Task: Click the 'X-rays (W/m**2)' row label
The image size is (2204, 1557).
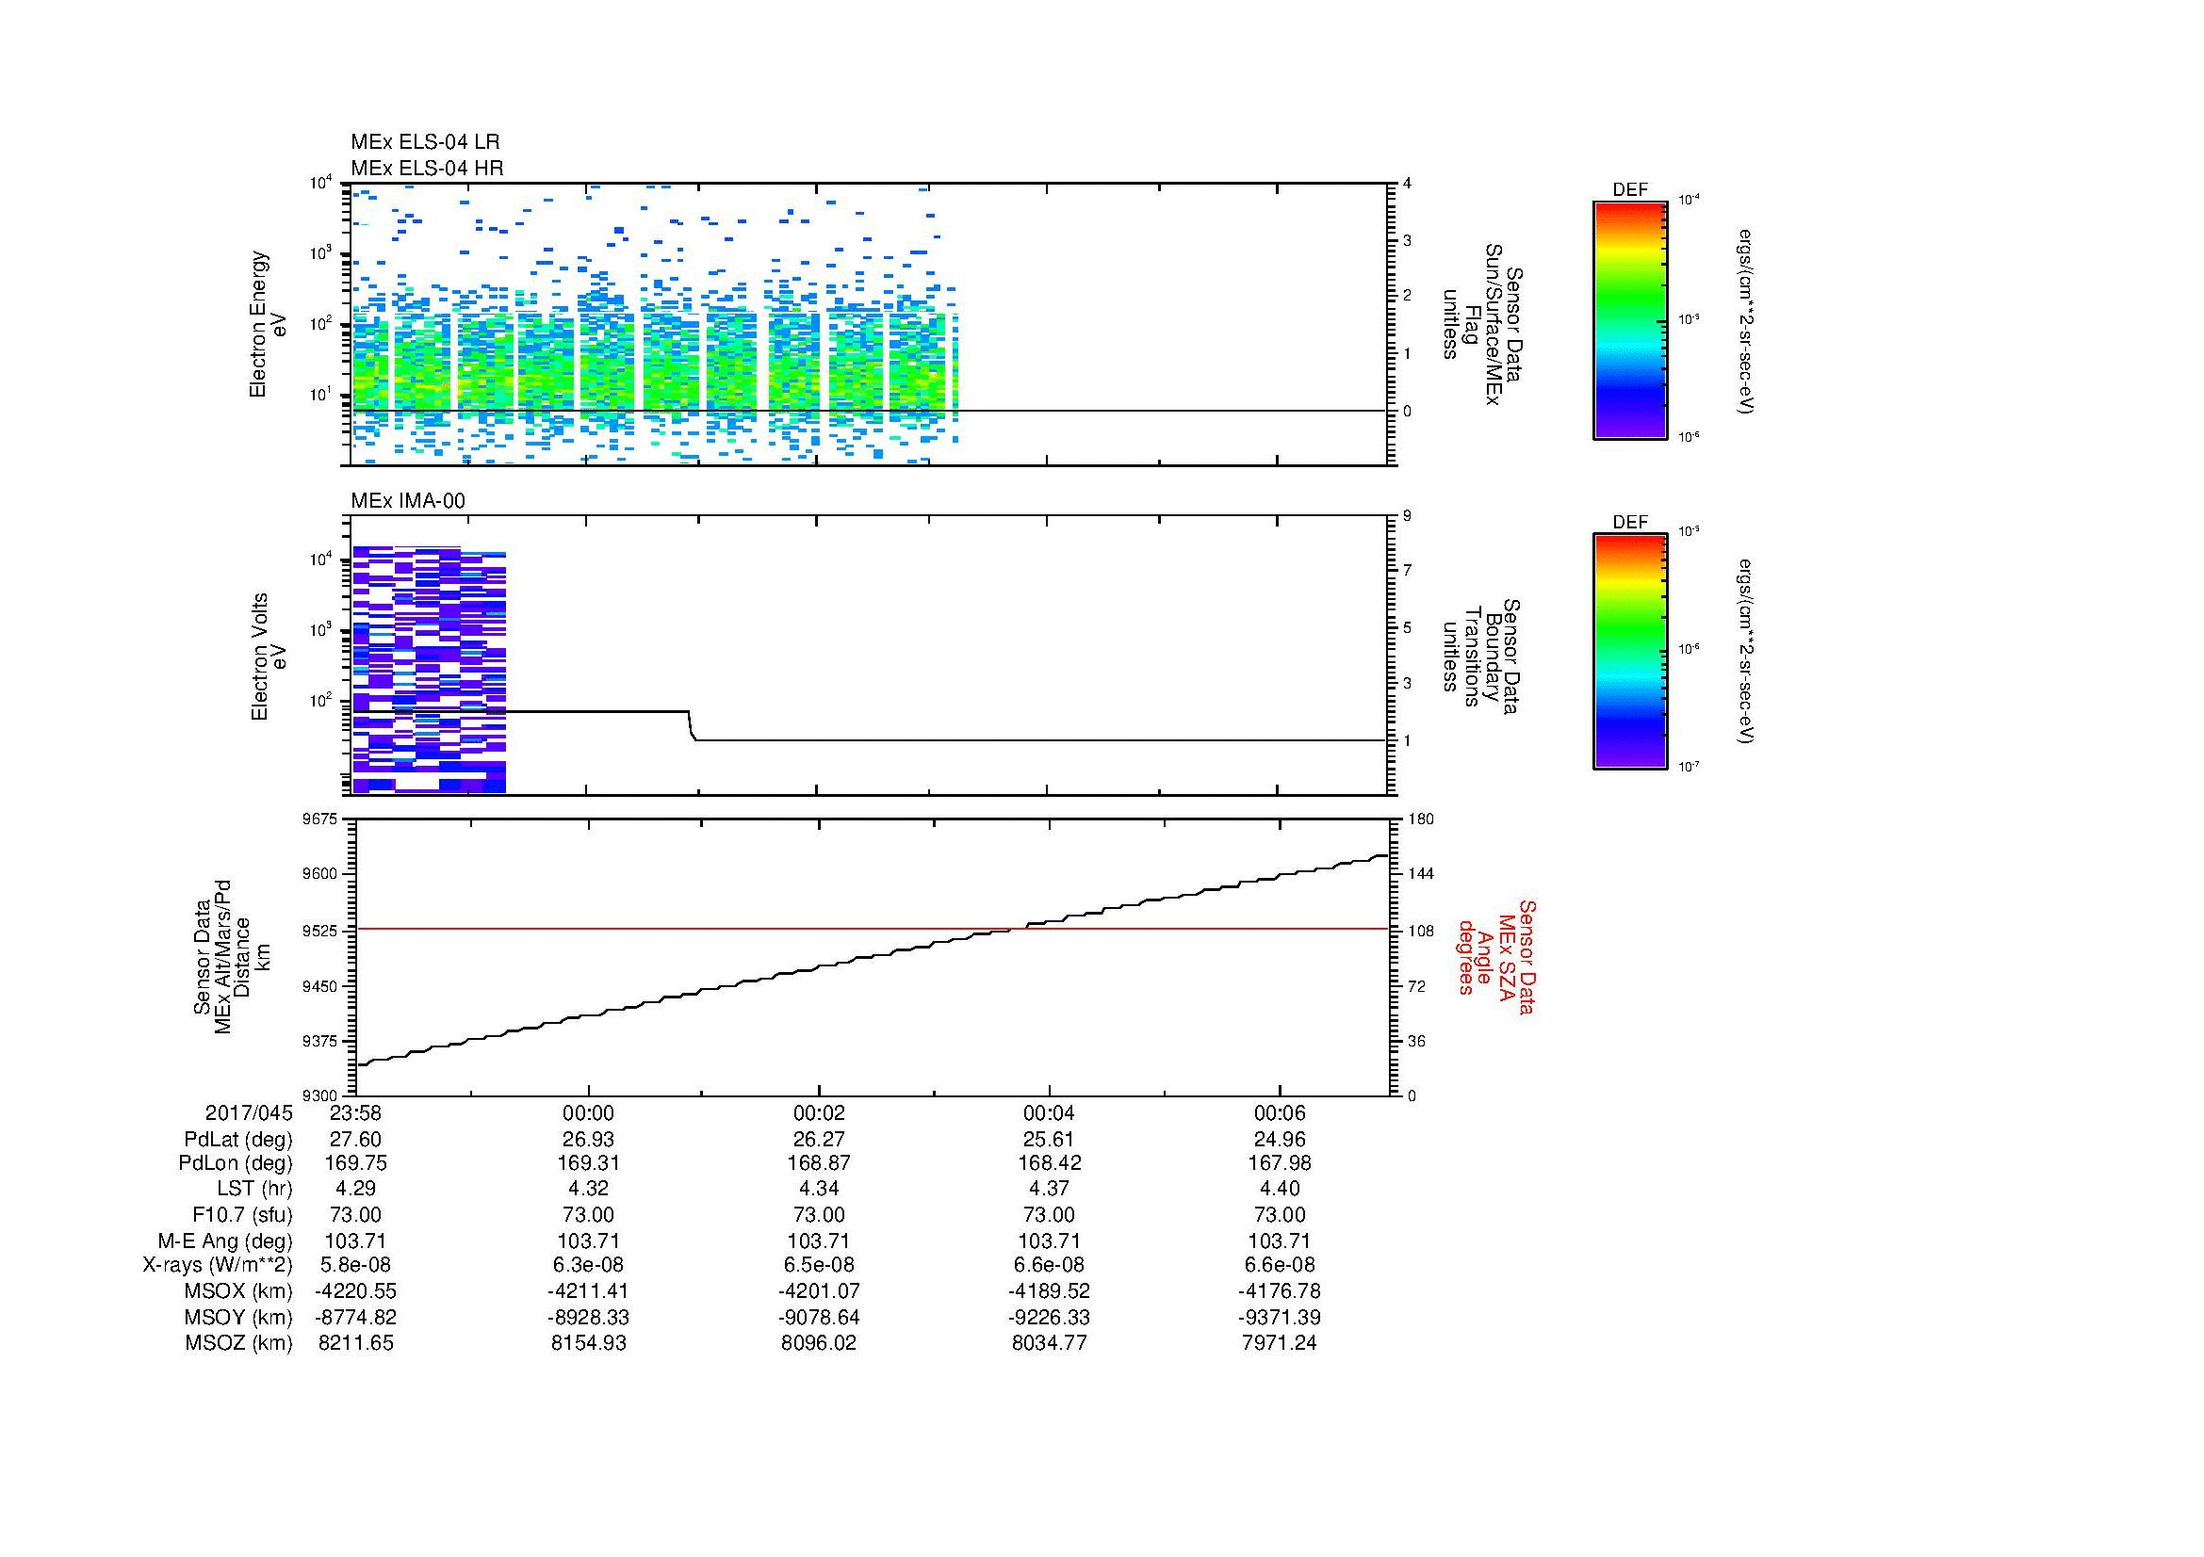Action: [218, 1265]
